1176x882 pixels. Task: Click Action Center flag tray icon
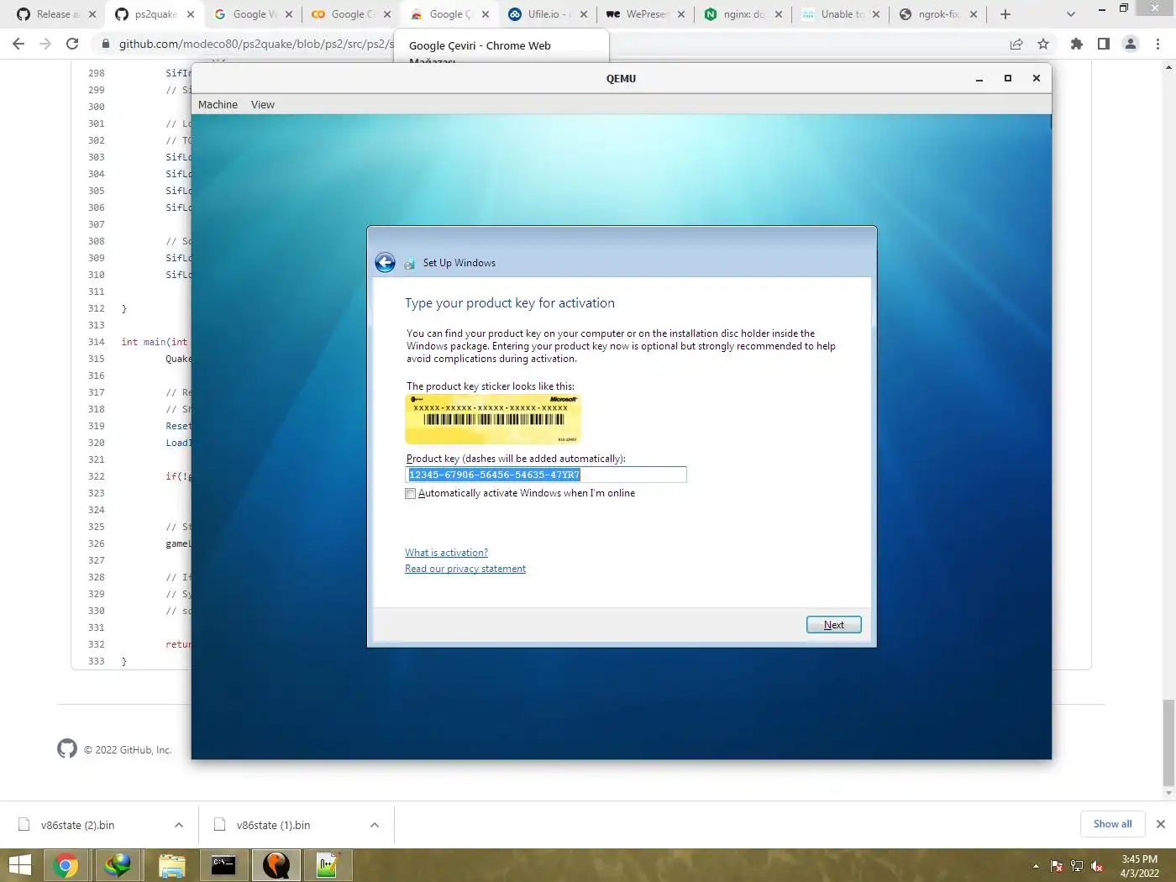[1057, 866]
